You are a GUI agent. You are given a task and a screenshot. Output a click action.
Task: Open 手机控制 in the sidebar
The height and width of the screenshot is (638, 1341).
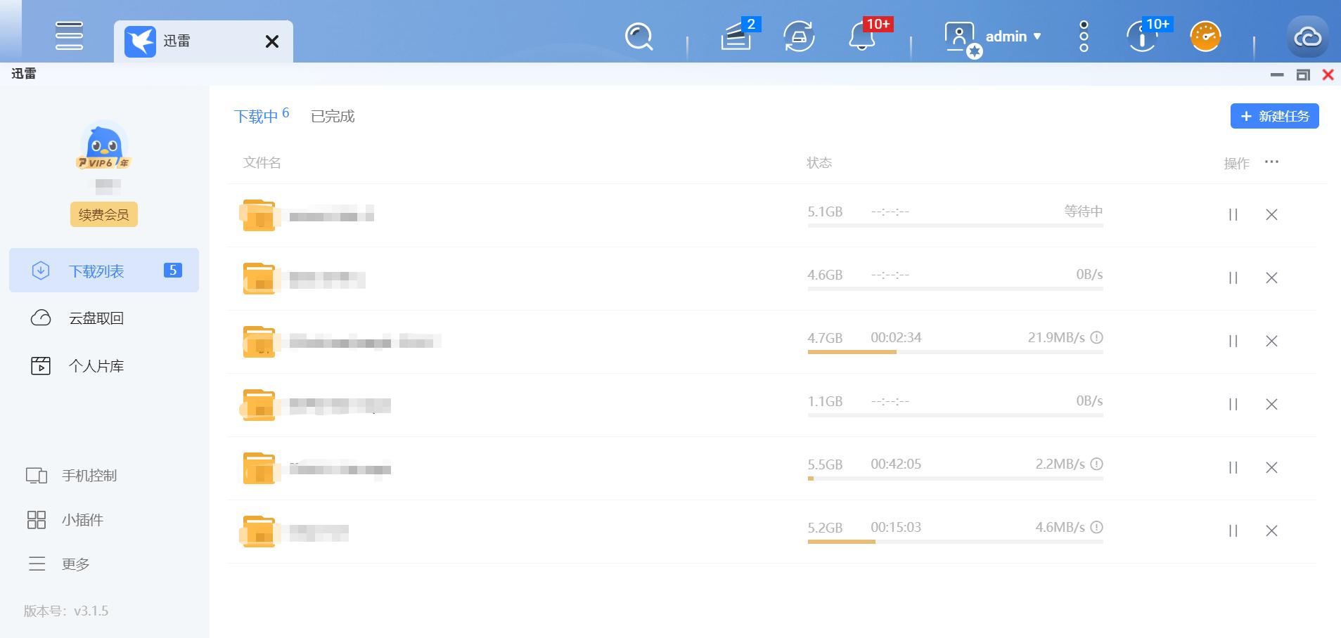(71, 476)
